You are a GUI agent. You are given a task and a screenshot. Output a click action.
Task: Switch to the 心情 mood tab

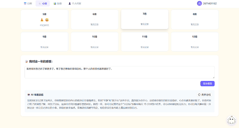[43, 3]
